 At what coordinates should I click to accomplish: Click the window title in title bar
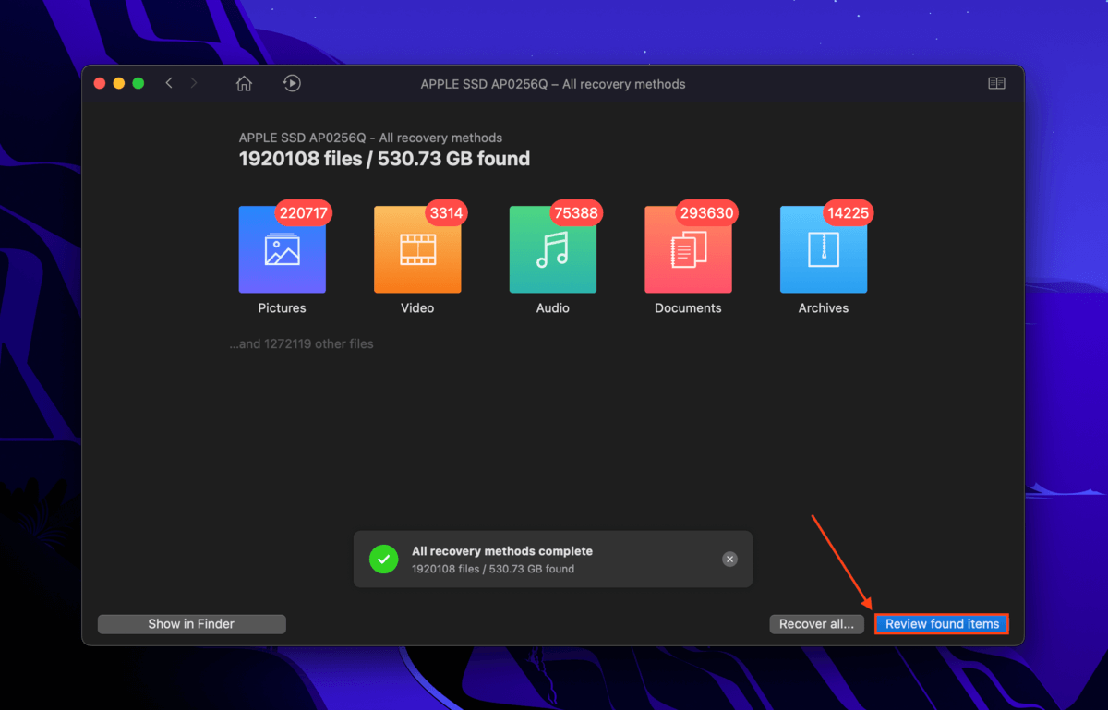click(553, 84)
